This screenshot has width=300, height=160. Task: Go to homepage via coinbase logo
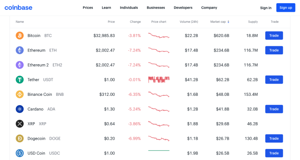(18, 8)
